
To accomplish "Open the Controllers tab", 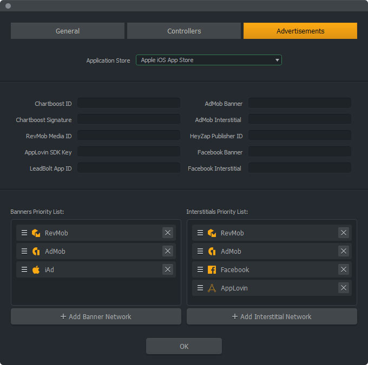I will pyautogui.click(x=184, y=31).
